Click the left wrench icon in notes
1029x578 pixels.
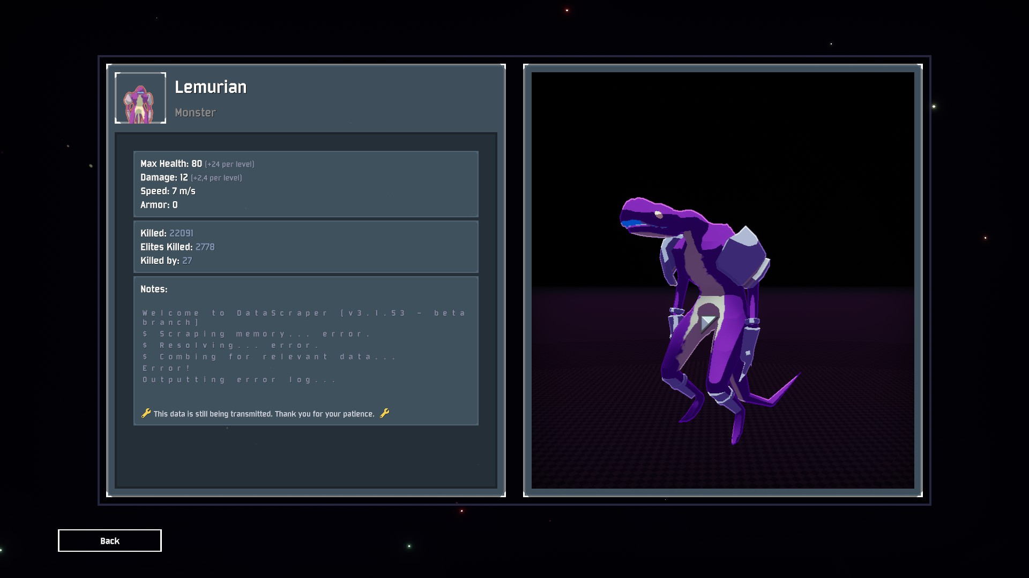(146, 413)
